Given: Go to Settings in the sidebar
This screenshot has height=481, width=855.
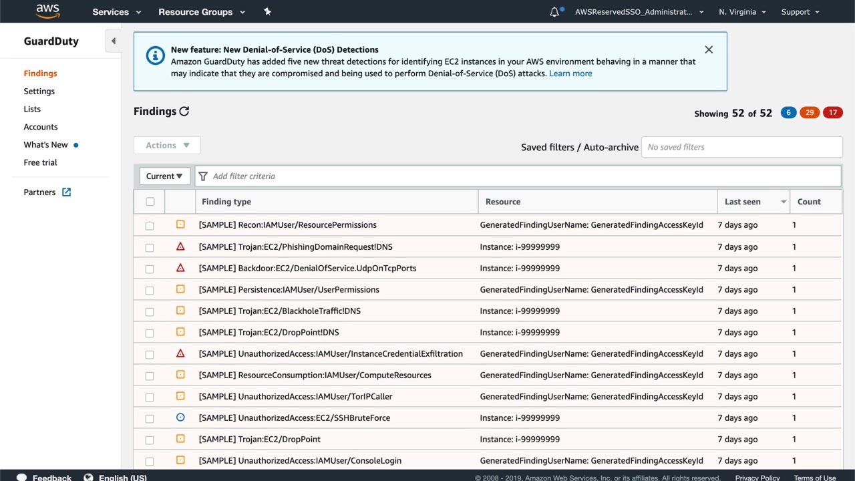Looking at the screenshot, I should tap(39, 92).
